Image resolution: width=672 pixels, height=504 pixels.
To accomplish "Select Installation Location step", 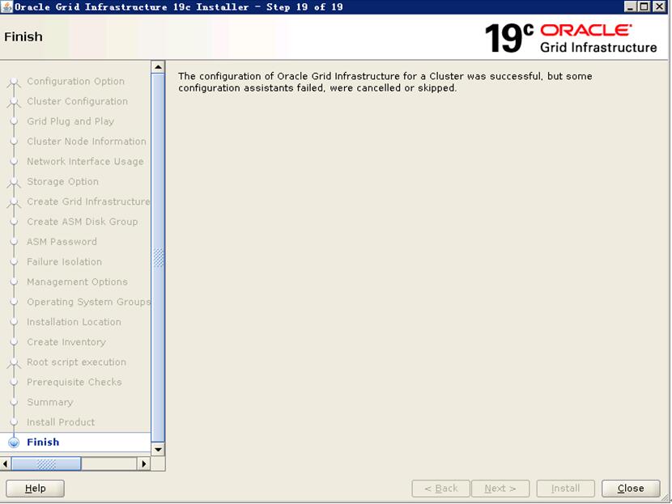I will point(74,322).
